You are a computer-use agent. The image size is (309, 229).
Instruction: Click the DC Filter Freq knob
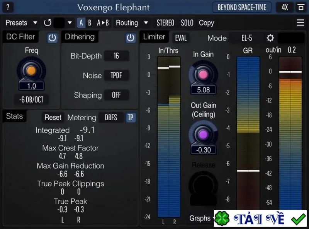[x=31, y=71]
